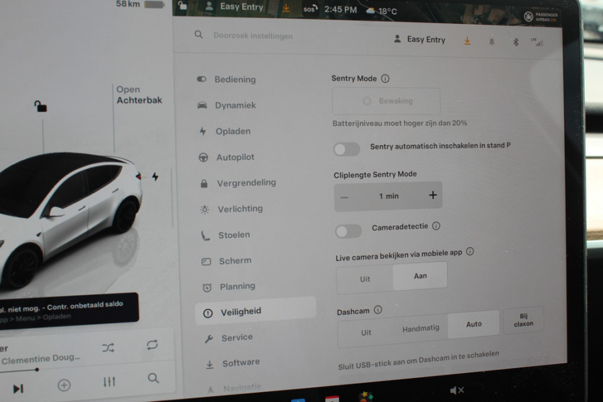603x402 pixels.
Task: Toggle the Cameradetectie switch
Action: [348, 230]
